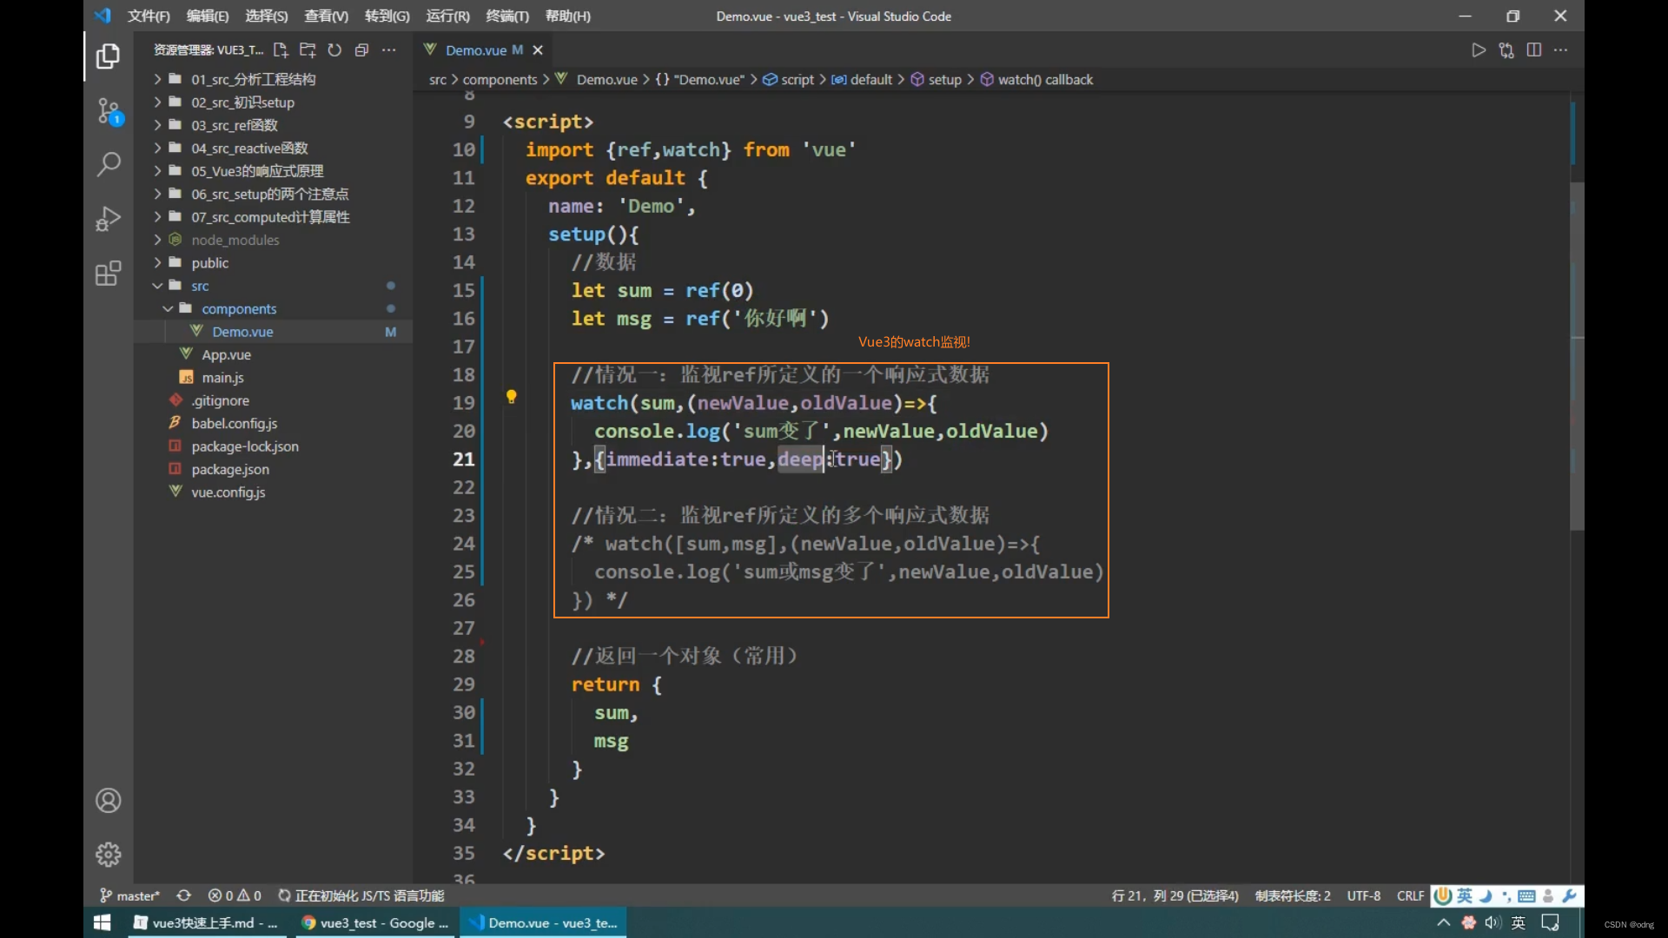Open the notification center icon in taskbar
Image resolution: width=1668 pixels, height=938 pixels.
tap(1551, 922)
